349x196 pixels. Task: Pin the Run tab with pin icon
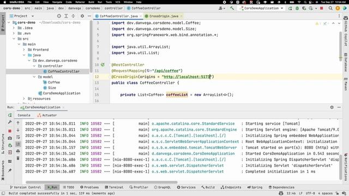[10, 170]
